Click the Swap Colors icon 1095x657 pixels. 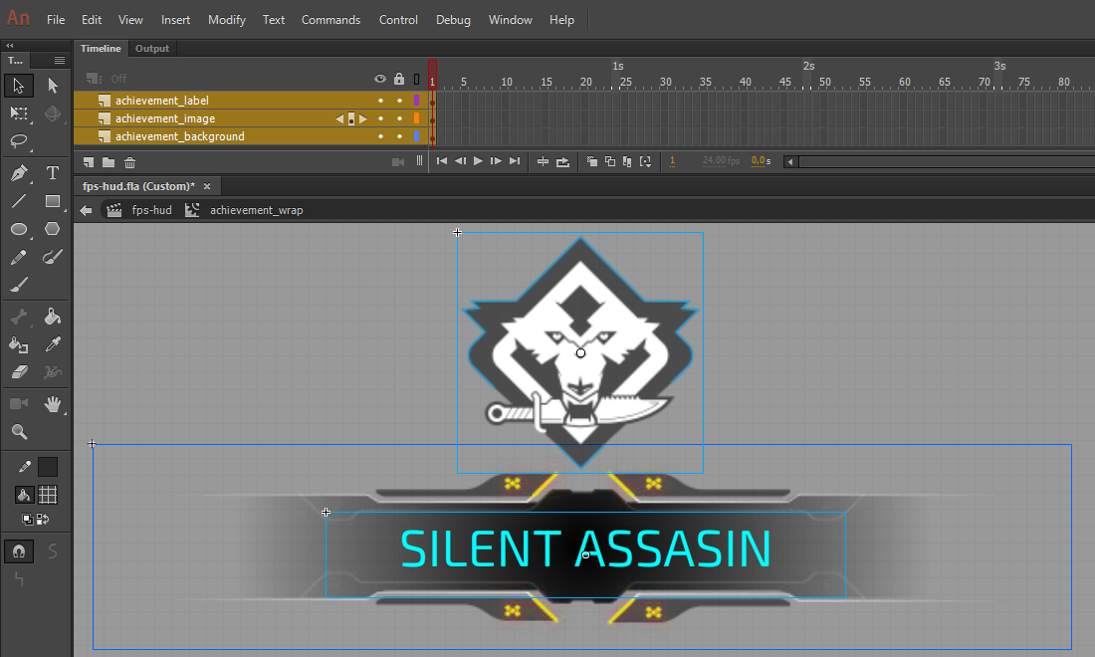click(x=43, y=519)
